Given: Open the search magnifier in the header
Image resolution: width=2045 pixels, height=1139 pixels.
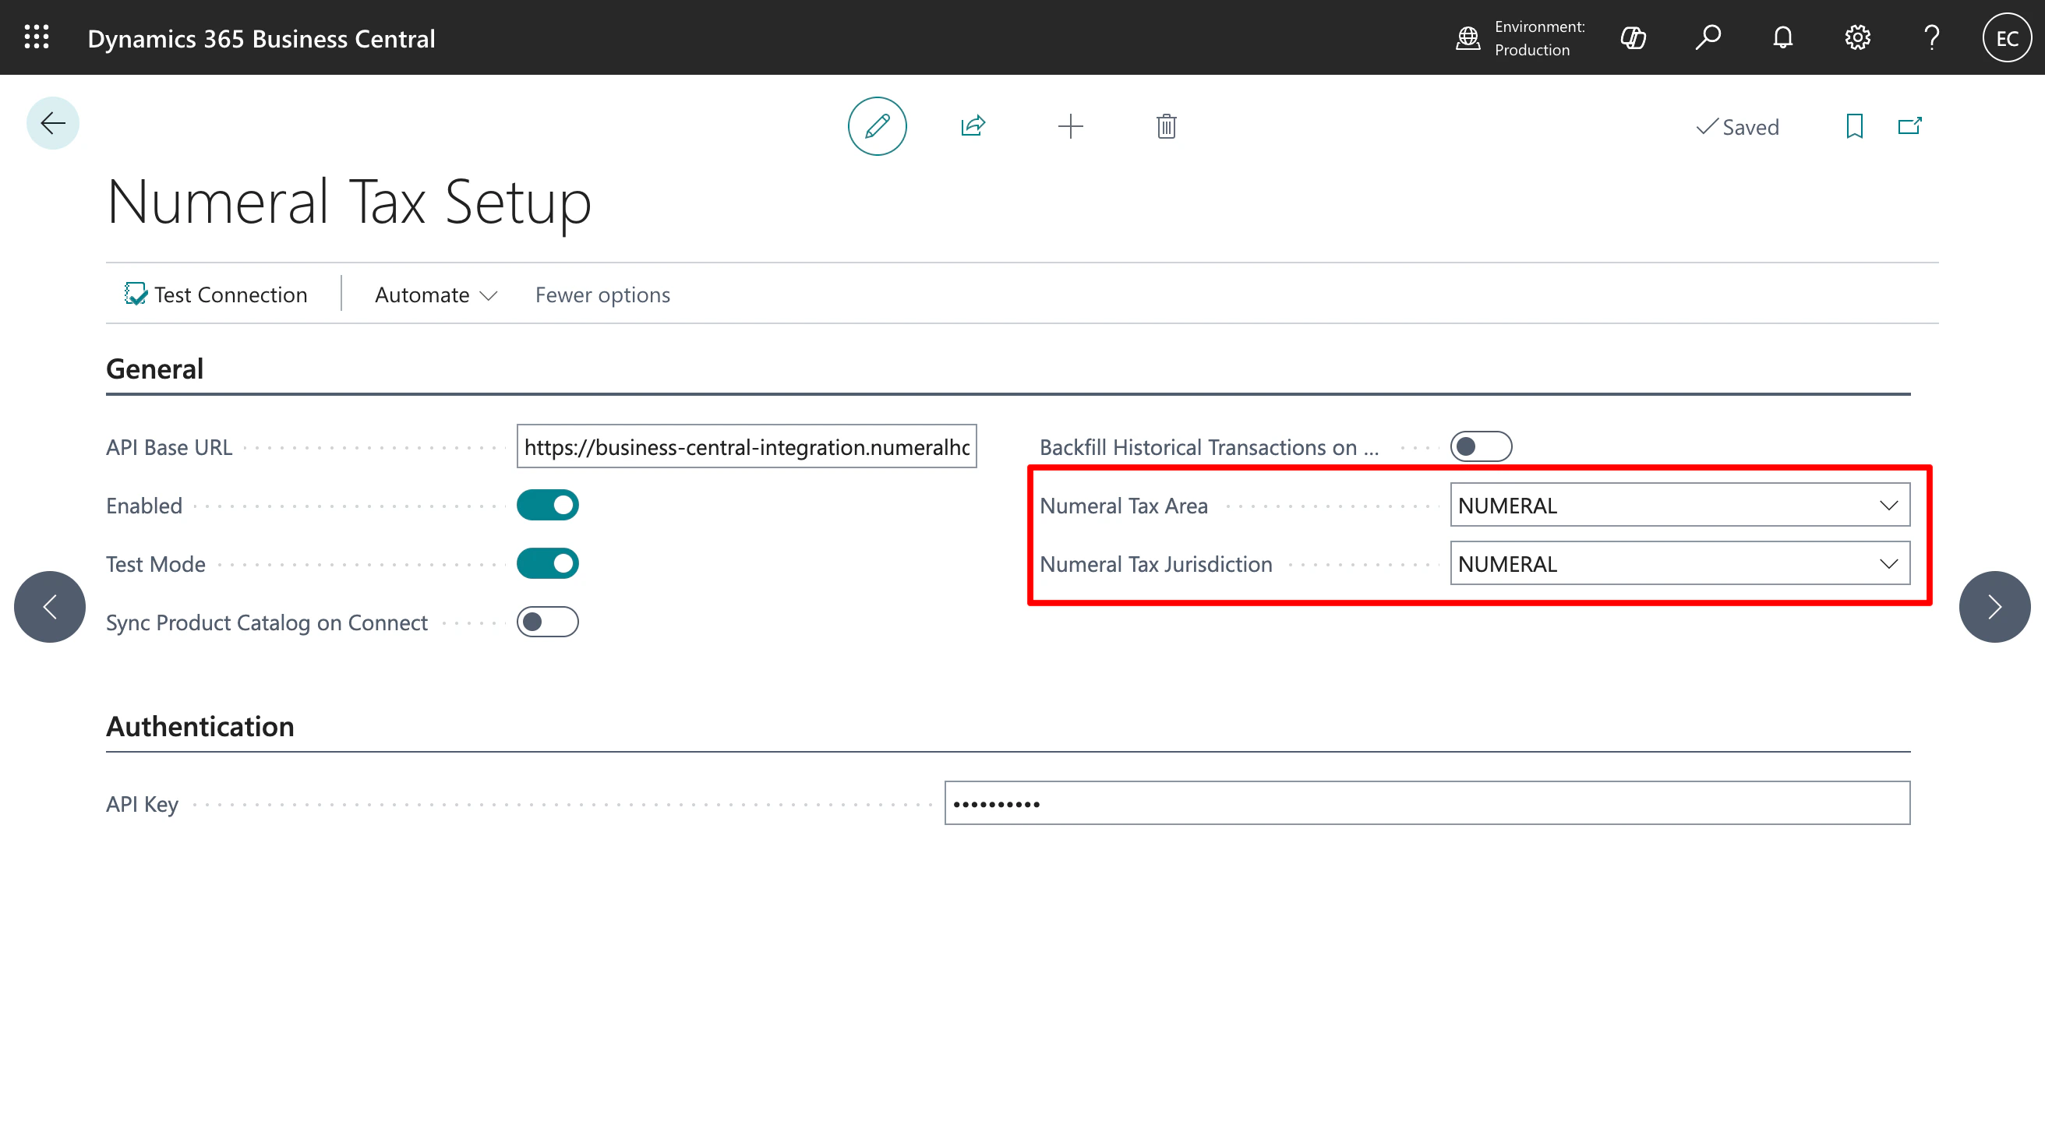Looking at the screenshot, I should pyautogui.click(x=1708, y=37).
